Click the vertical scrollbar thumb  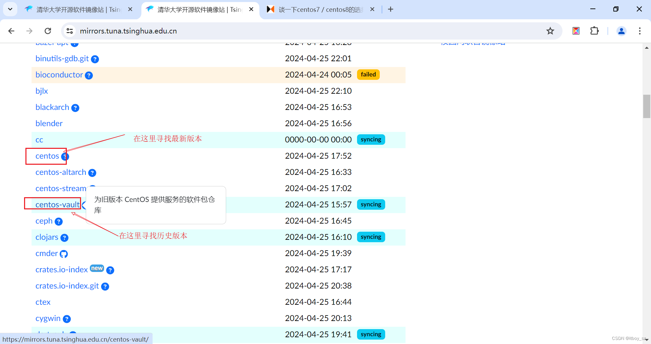pos(647,106)
